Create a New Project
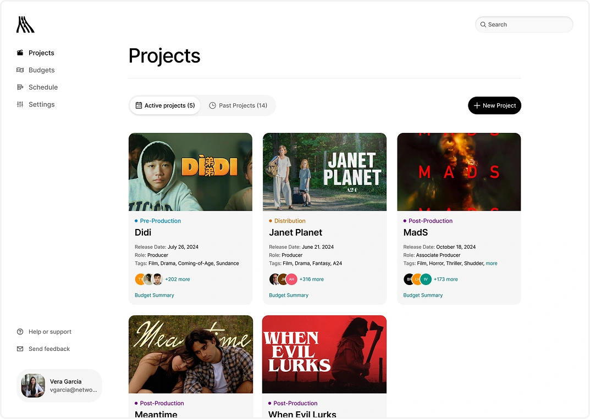This screenshot has height=419, width=590. click(494, 105)
